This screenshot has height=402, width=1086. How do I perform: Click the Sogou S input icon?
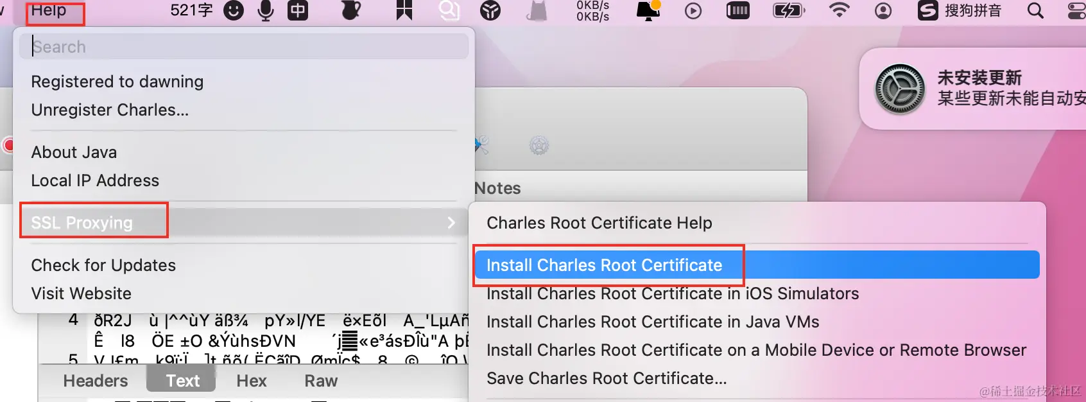pyautogui.click(x=927, y=10)
